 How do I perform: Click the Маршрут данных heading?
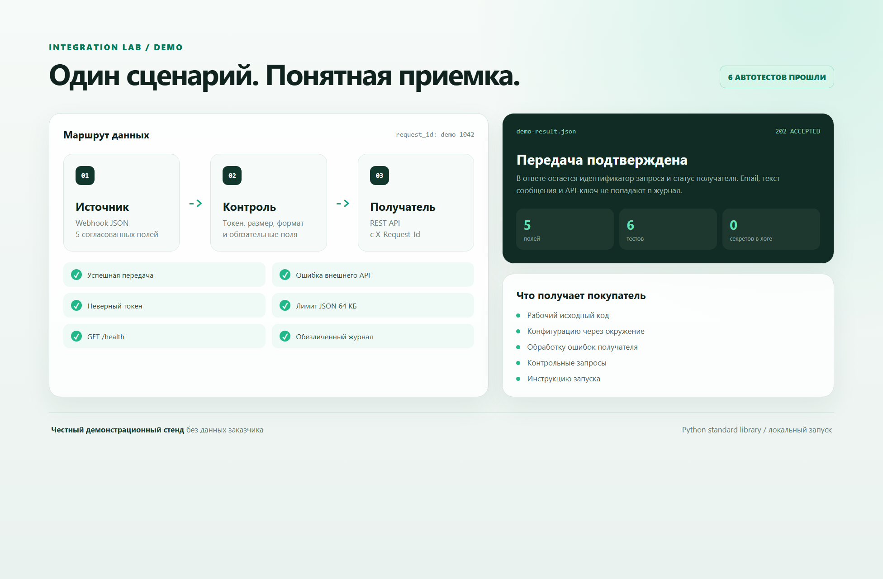tap(106, 135)
